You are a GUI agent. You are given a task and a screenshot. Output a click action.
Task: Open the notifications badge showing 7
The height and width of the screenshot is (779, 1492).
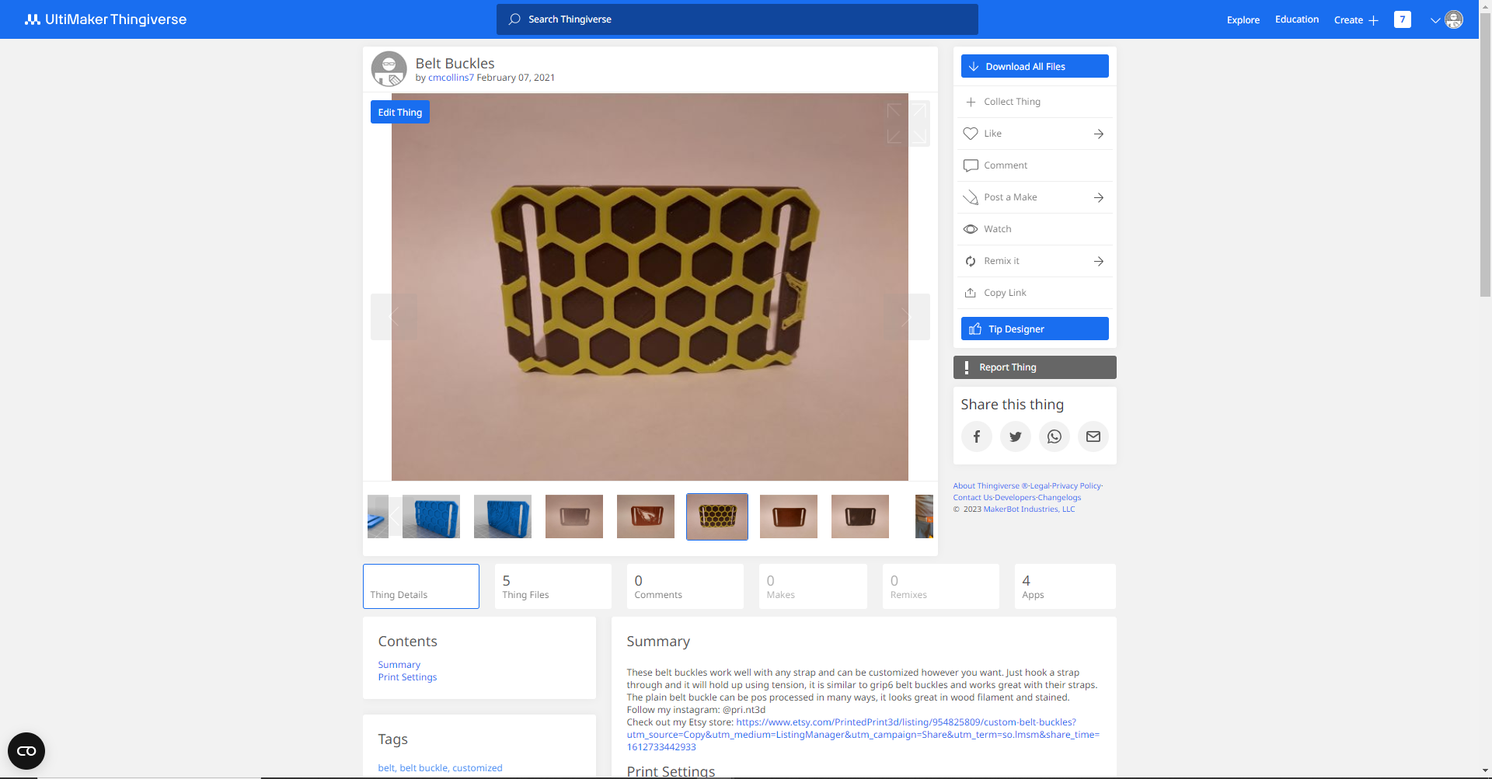[1403, 19]
